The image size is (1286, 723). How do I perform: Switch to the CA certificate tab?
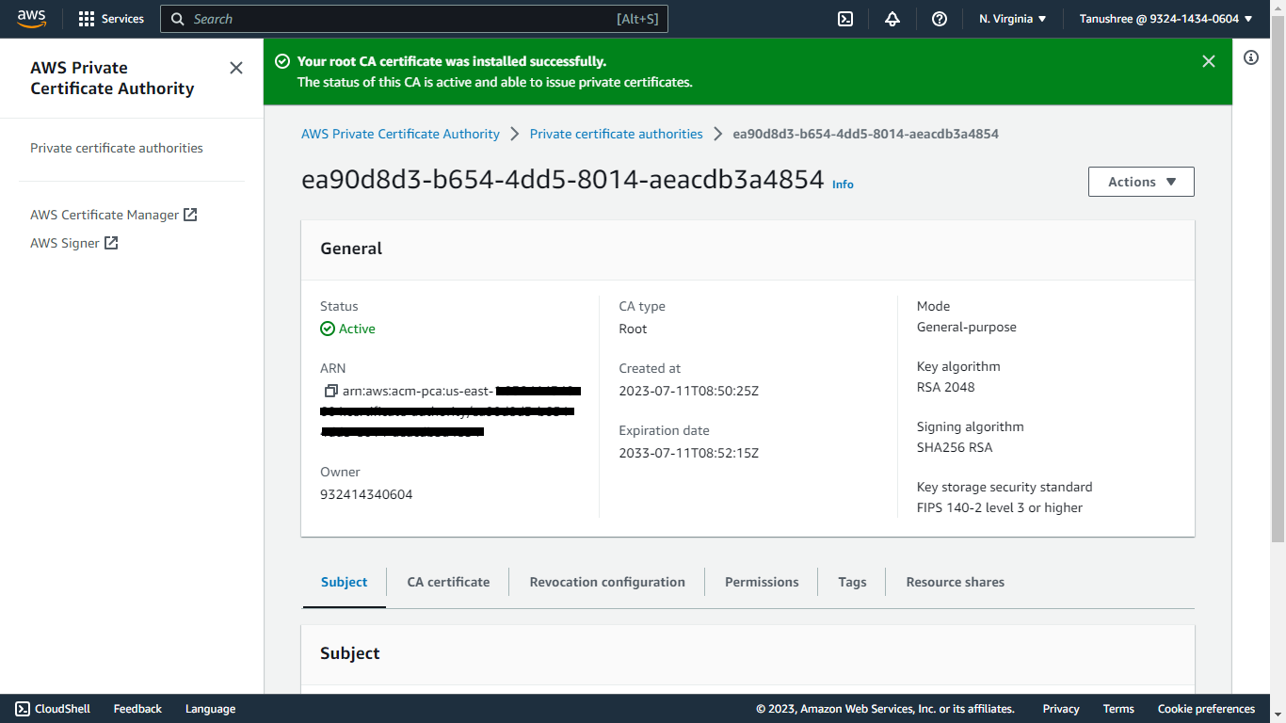coord(448,582)
